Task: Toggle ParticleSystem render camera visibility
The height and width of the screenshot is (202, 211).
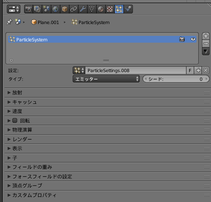Action: coord(182,39)
